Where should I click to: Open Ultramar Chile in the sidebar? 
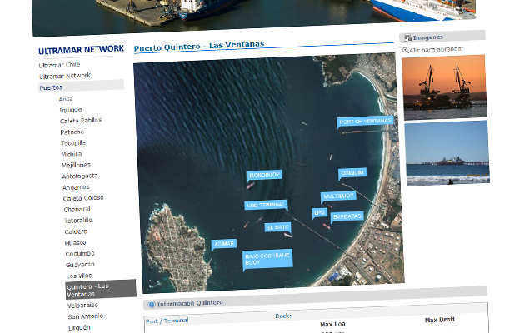[59, 65]
